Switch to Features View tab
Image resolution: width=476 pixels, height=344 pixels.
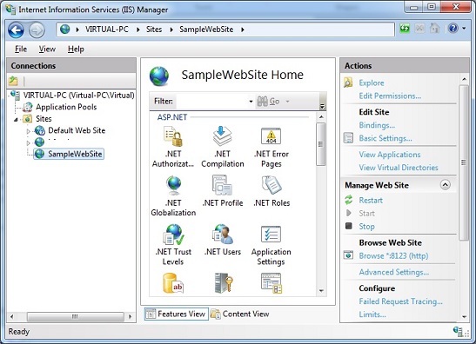point(177,314)
